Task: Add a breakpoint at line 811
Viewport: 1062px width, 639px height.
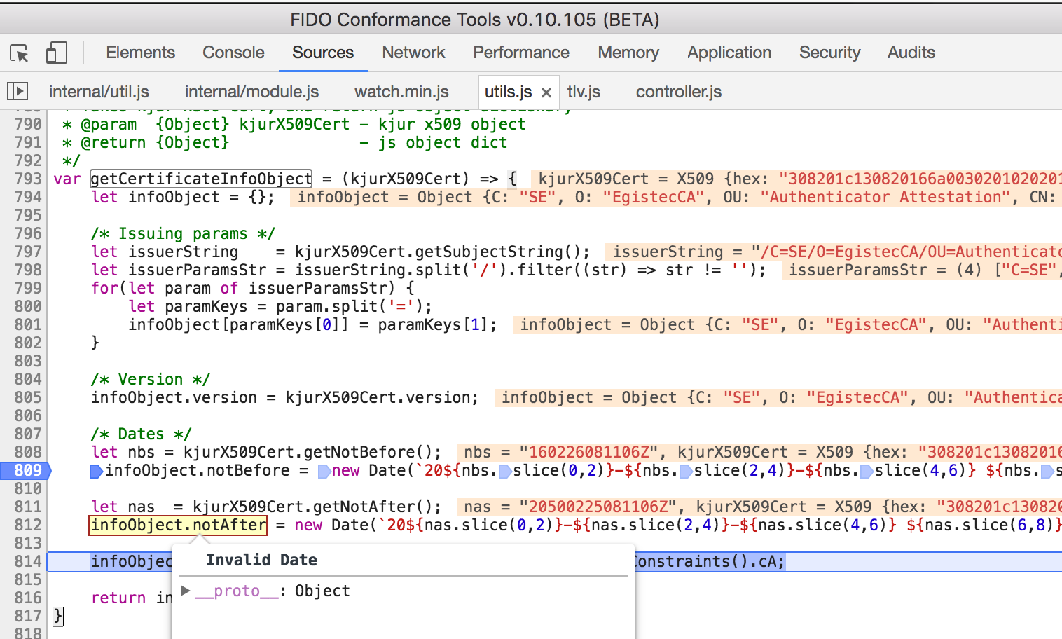Action: pyautogui.click(x=27, y=507)
